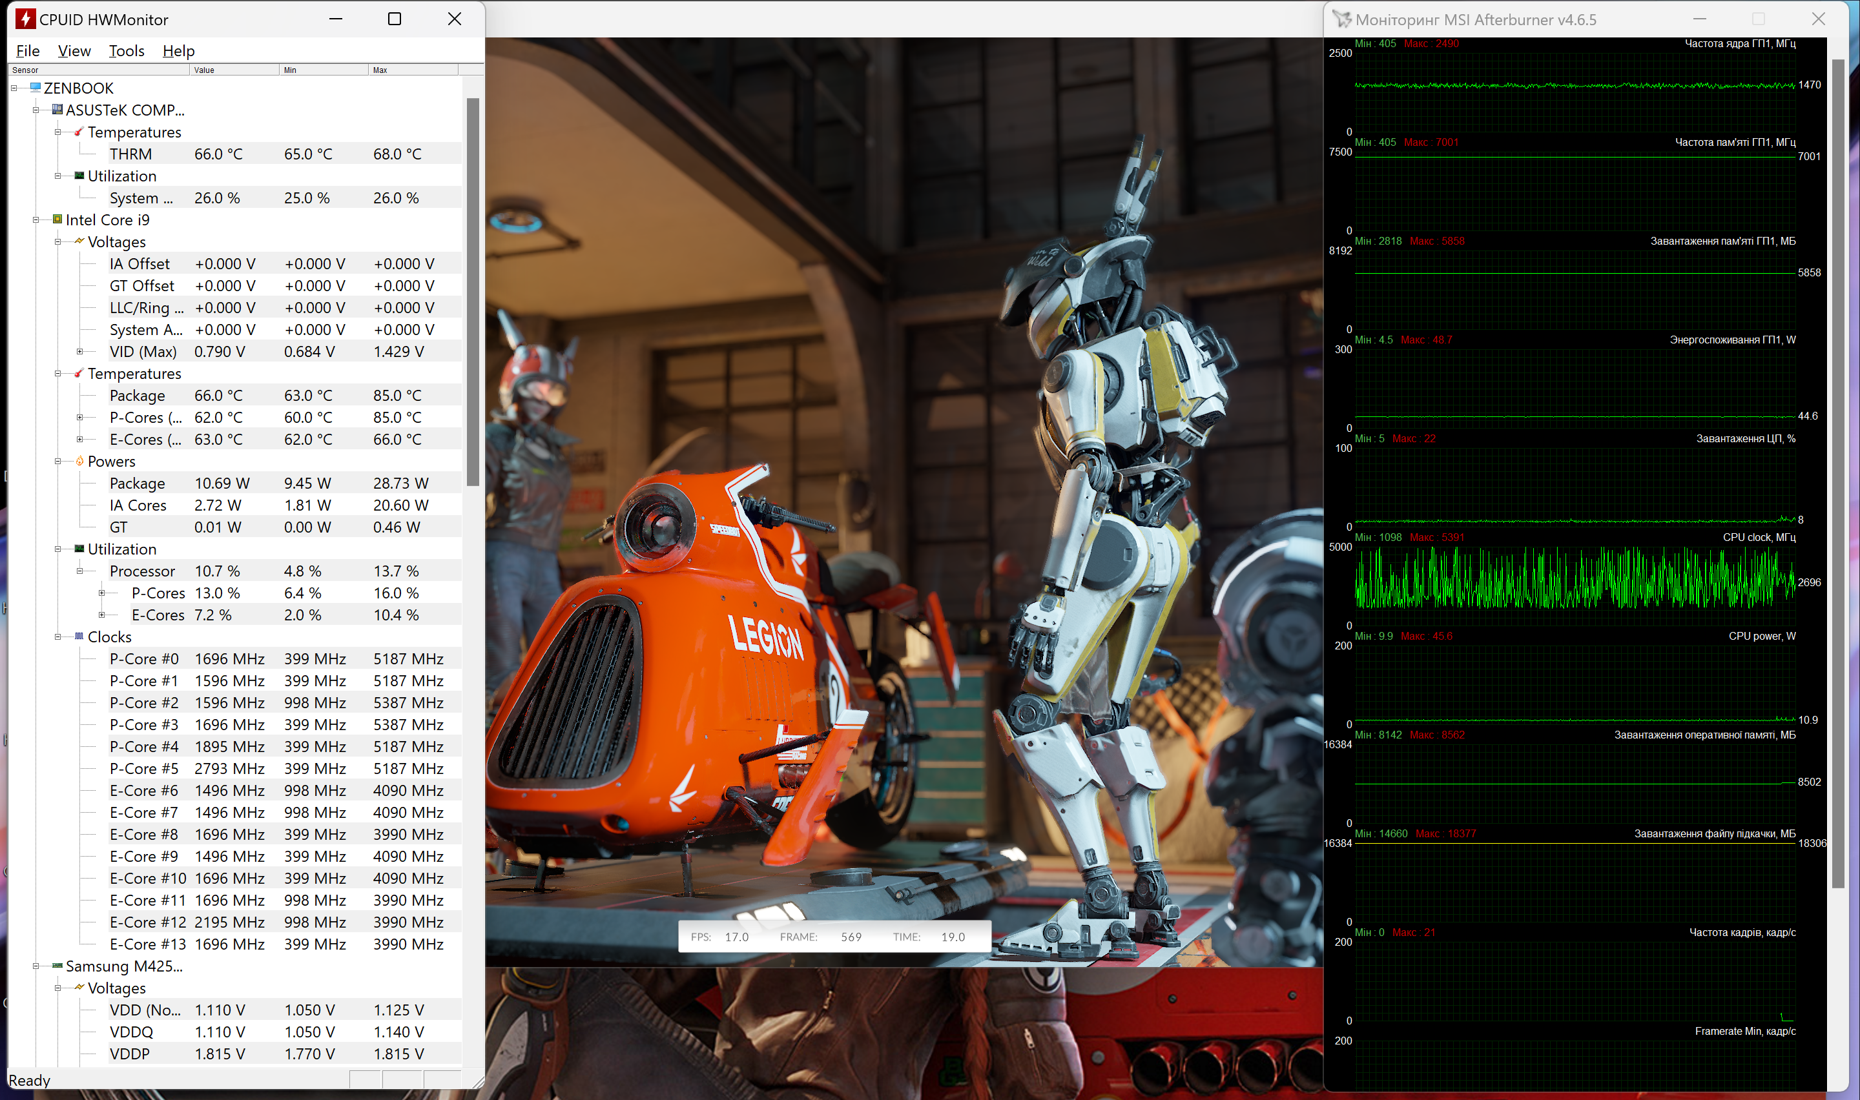The image size is (1860, 1100).
Task: Expand the P-Cores temperature node
Action: pos(80,417)
